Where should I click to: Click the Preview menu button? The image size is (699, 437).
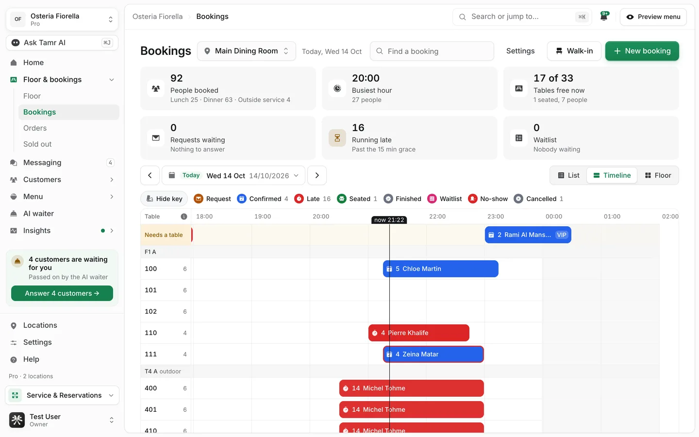pyautogui.click(x=653, y=17)
